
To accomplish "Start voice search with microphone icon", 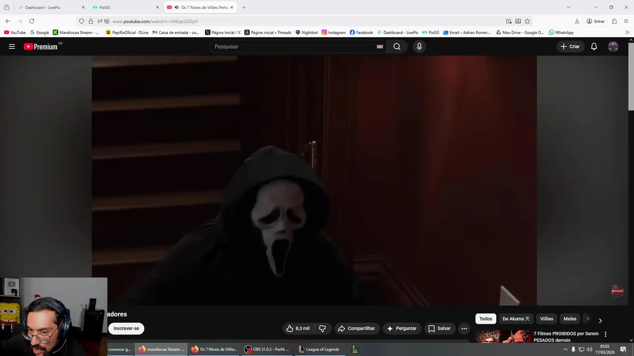I will tap(419, 46).
